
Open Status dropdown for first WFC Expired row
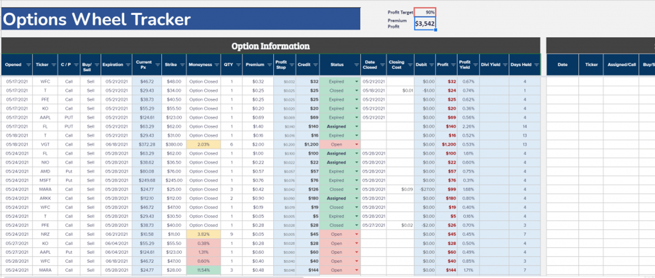tap(356, 82)
